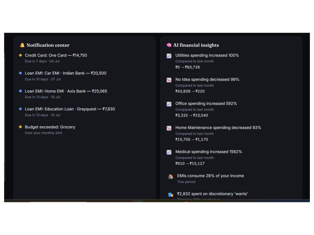The height and width of the screenshot is (235, 314).
Task: Open the Credit Card One Card ₹14,750 notification
Action: (84, 58)
